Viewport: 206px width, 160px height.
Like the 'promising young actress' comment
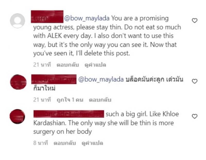click(x=195, y=21)
